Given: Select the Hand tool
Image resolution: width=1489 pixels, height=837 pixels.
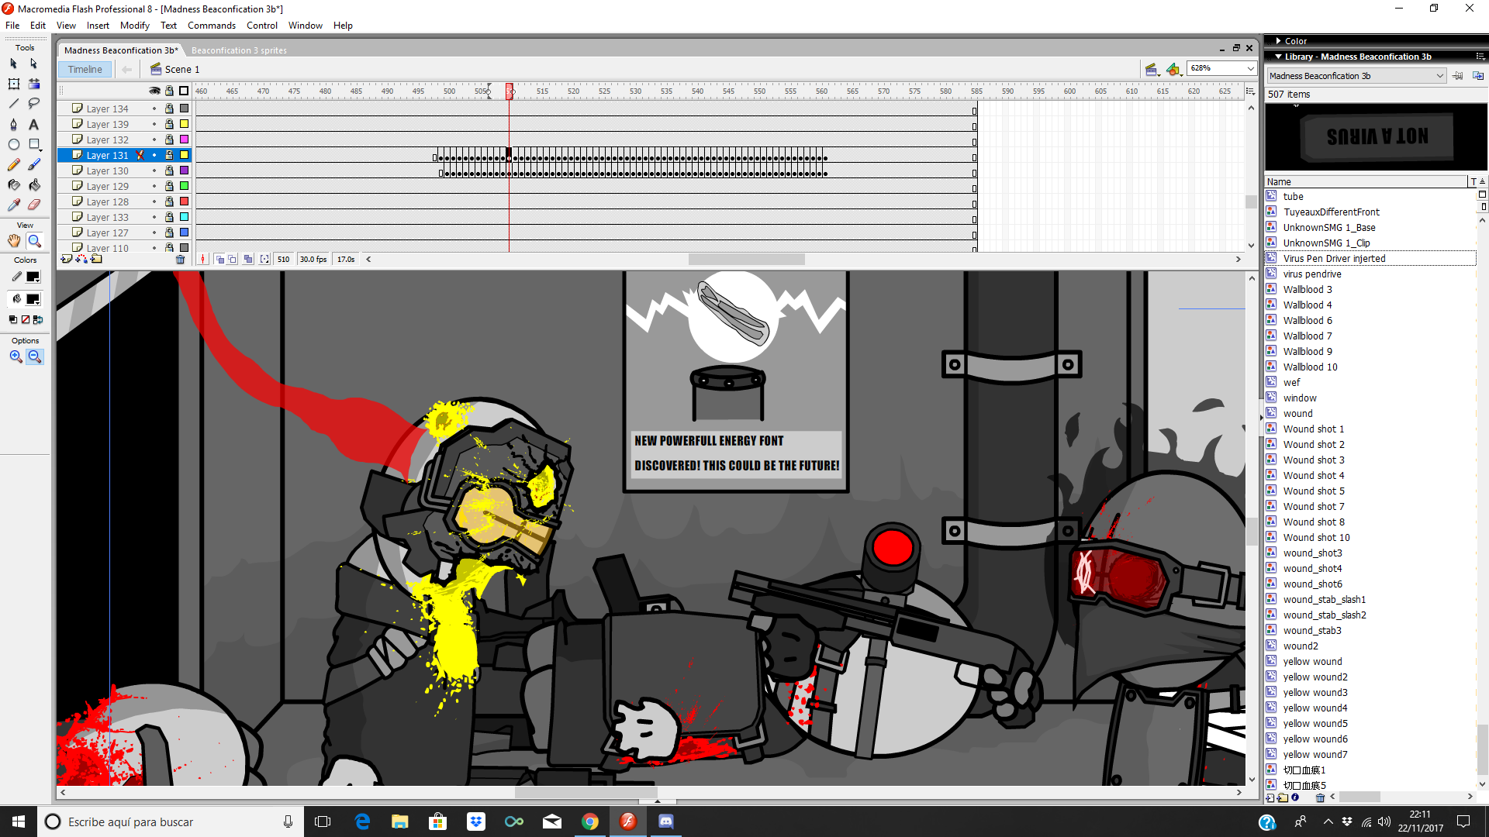Looking at the screenshot, I should coord(14,241).
